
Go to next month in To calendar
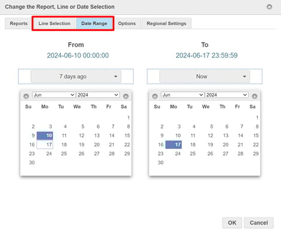pyautogui.click(x=254, y=96)
